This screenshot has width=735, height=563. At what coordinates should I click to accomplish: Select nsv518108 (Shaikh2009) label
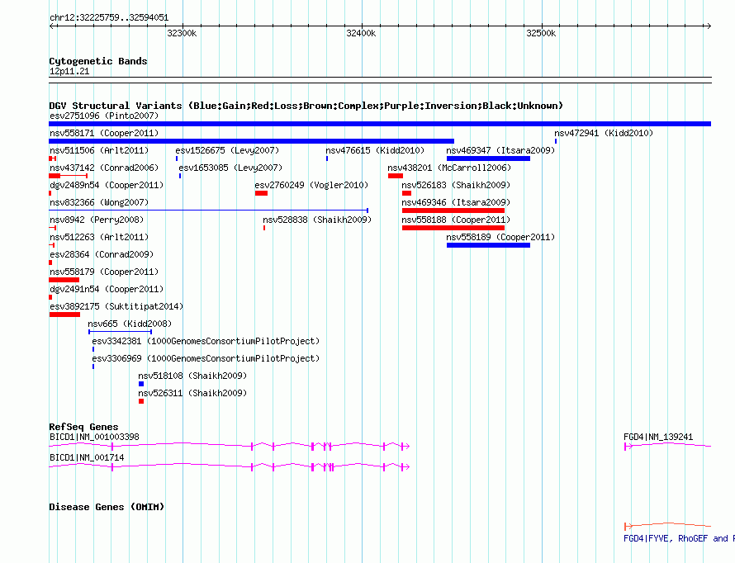192,376
